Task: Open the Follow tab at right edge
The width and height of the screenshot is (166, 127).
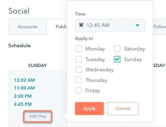Action: click(160, 27)
